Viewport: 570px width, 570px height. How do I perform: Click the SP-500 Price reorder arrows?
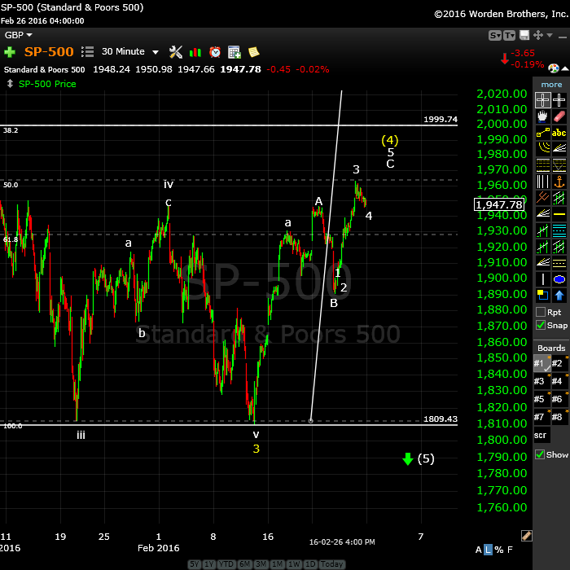(10, 84)
